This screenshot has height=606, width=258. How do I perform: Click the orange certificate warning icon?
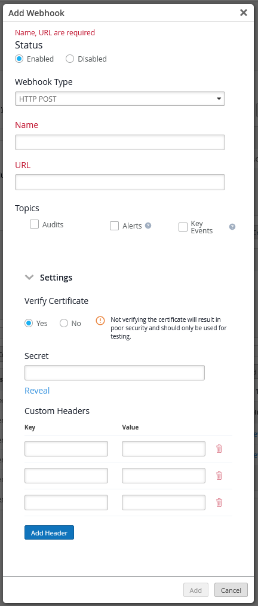tap(100, 321)
